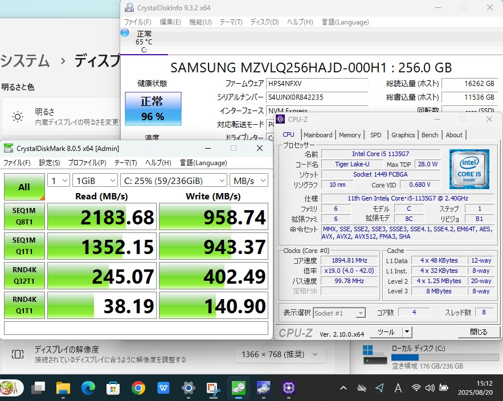Open Snipping Tool on the taskbar

(213, 388)
